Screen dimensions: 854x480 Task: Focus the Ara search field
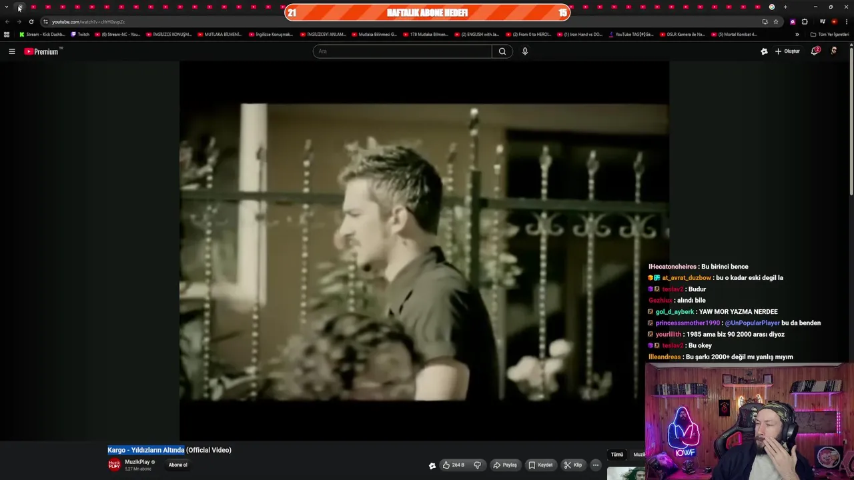coord(402,51)
